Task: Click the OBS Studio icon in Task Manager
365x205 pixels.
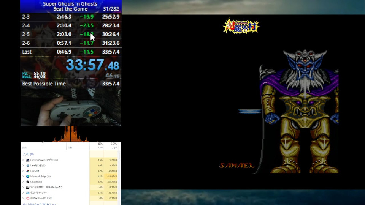Action: 28,182
